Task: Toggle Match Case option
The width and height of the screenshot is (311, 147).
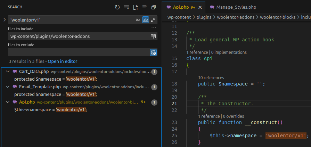Action: 138,20
